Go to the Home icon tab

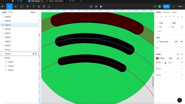[x=13, y=1]
